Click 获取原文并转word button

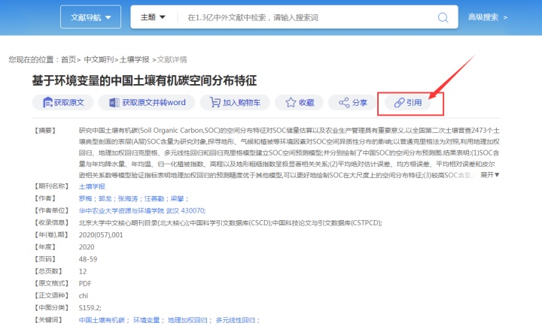point(147,102)
